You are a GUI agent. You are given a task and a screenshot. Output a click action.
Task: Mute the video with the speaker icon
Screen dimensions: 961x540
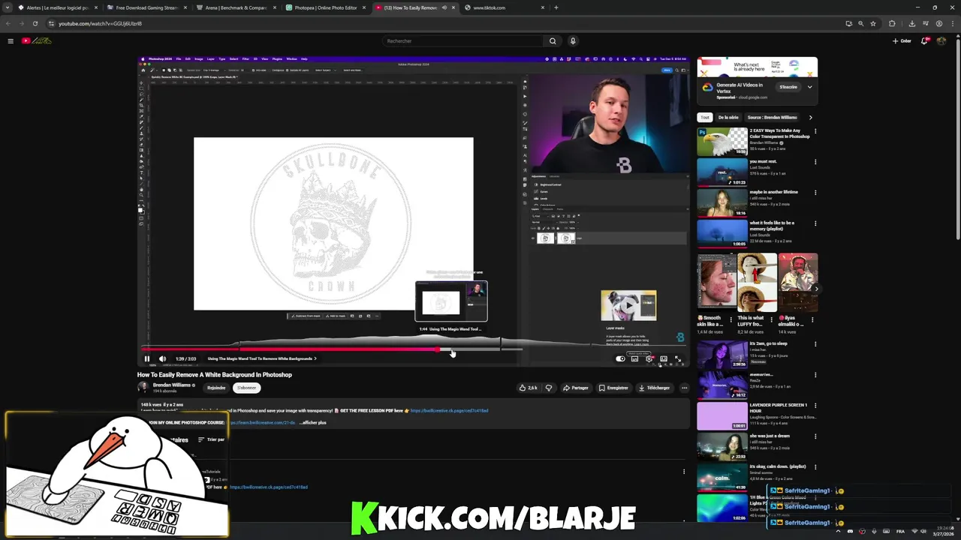coord(162,358)
